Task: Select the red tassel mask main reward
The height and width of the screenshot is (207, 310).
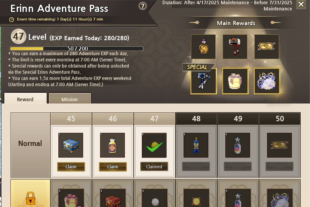Action: [x=235, y=47]
